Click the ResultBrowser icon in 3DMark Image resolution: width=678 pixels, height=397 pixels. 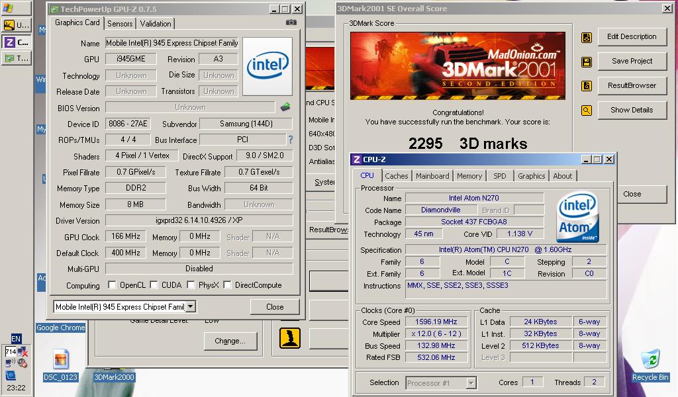(587, 86)
